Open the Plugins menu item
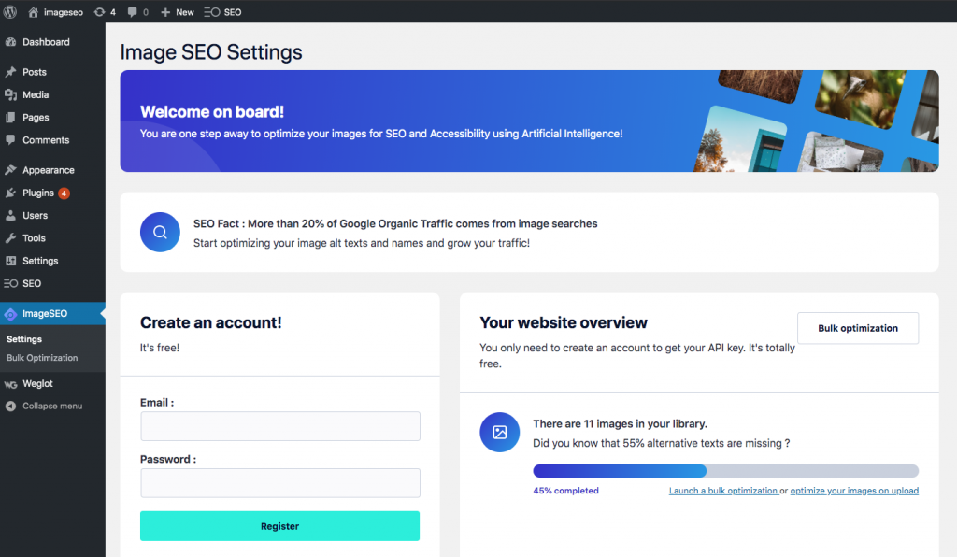The width and height of the screenshot is (957, 557). [x=37, y=193]
